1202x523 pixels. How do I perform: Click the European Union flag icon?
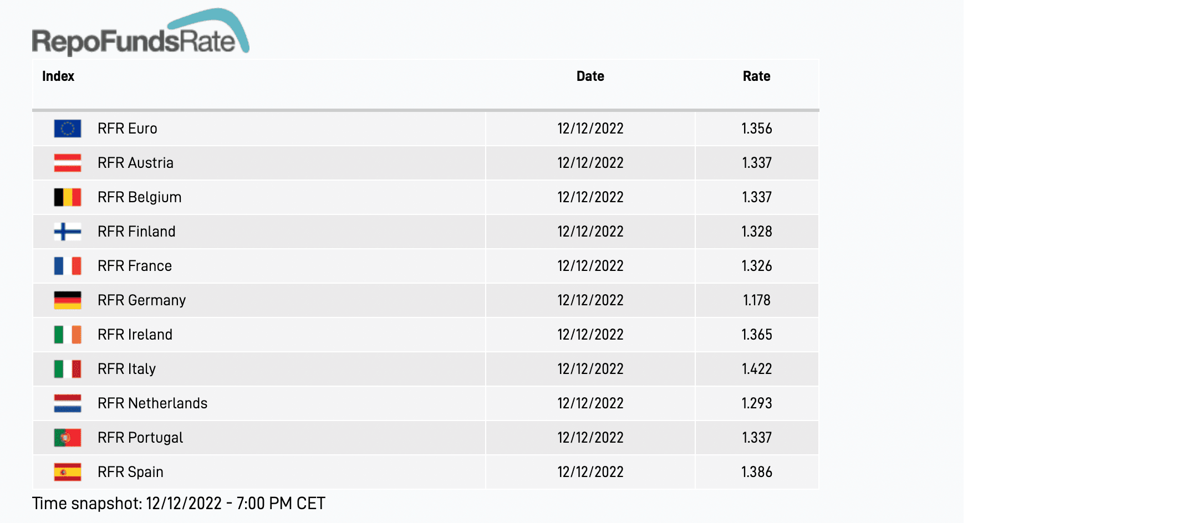68,129
